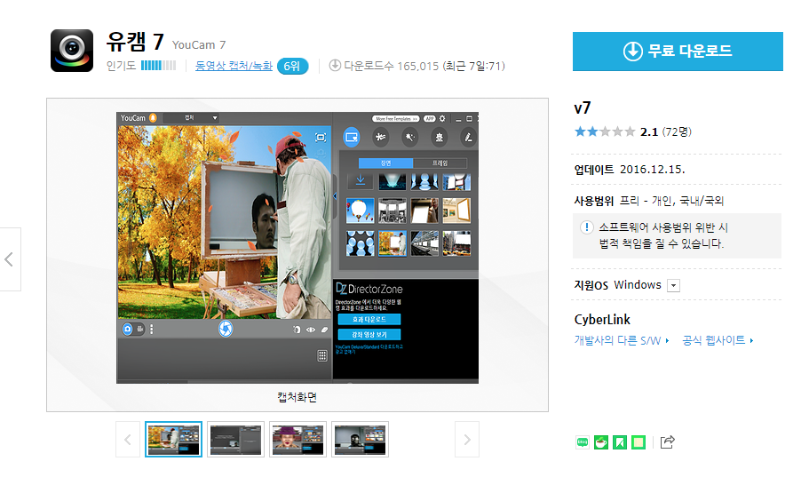Select the scenes effect tool icon
Screen dimensions: 809x501
click(352, 138)
